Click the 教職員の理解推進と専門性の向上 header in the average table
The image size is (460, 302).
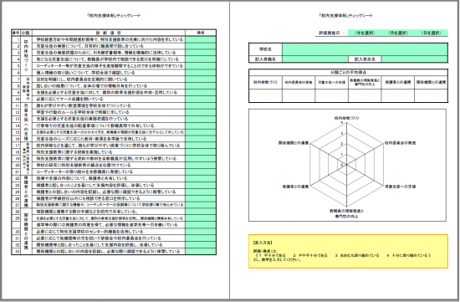[x=365, y=82]
